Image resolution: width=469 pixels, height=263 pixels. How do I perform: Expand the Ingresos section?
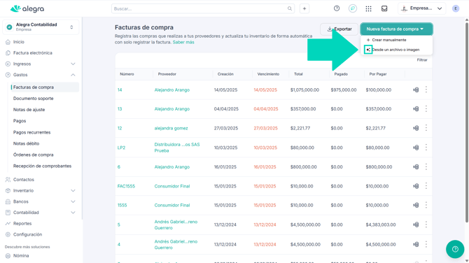73,64
